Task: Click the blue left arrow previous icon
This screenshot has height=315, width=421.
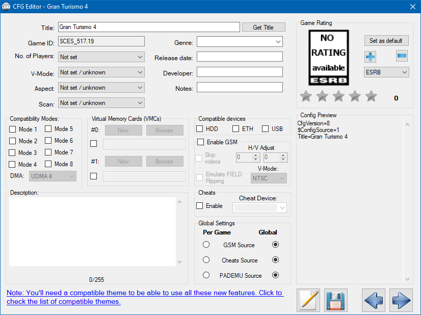Action: pyautogui.click(x=374, y=300)
